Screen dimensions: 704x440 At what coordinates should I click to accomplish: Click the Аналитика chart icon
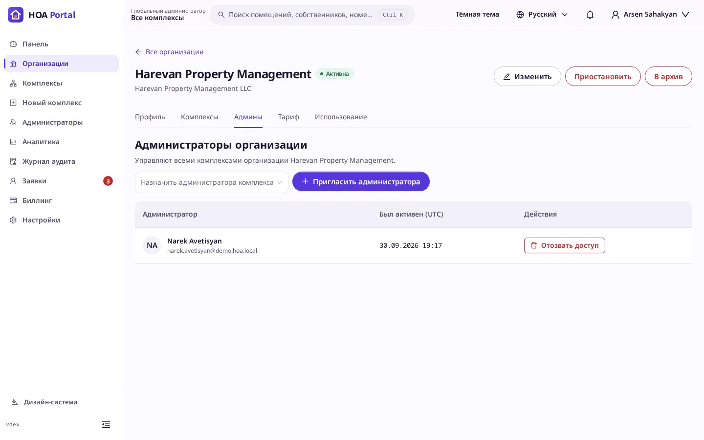pos(13,142)
